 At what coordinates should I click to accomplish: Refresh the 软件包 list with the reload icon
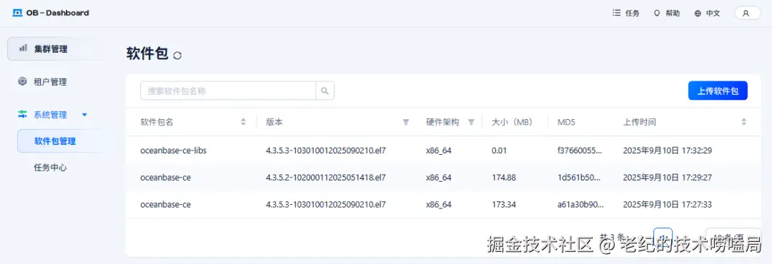pos(178,56)
